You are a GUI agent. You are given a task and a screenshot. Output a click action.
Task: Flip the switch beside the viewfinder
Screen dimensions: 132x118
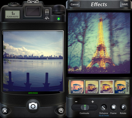(47, 12)
